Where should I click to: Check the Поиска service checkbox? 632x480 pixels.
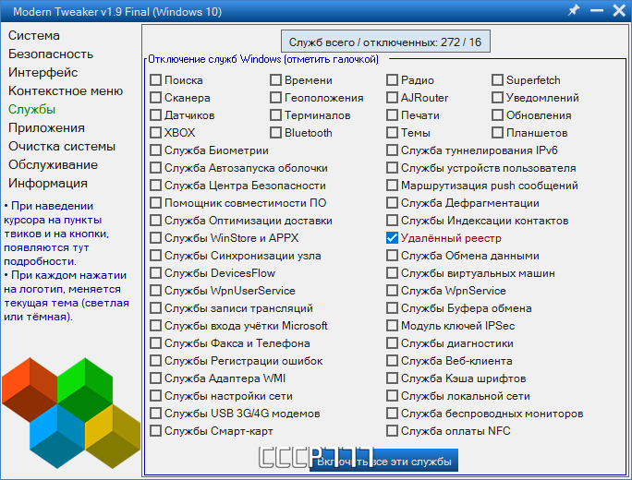click(x=155, y=80)
